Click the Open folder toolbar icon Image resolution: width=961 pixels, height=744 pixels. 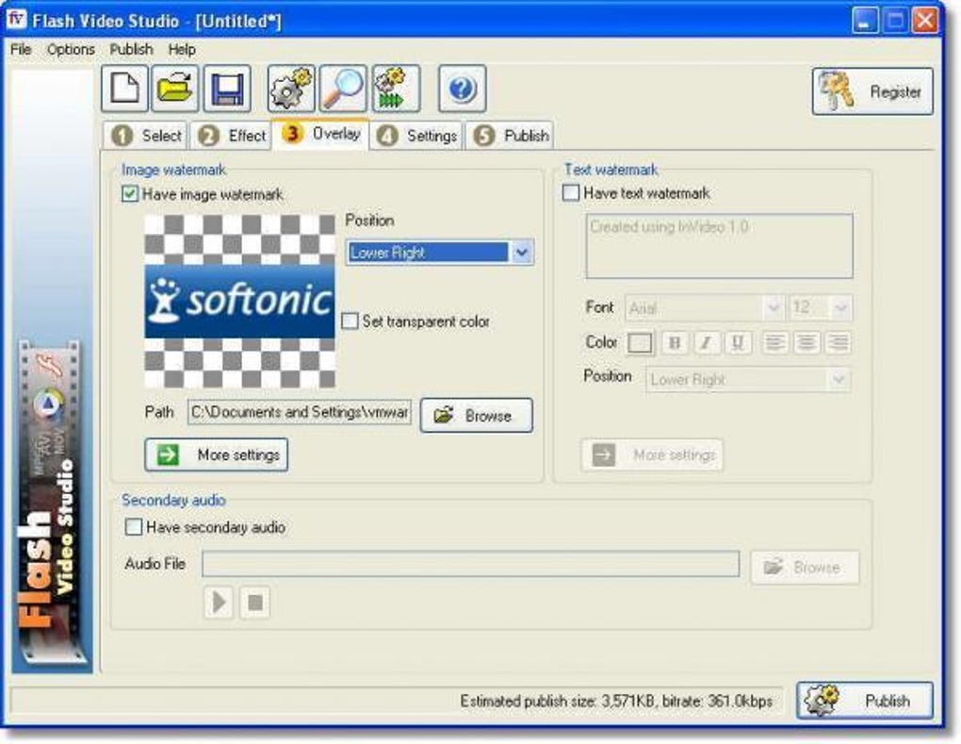click(x=175, y=89)
